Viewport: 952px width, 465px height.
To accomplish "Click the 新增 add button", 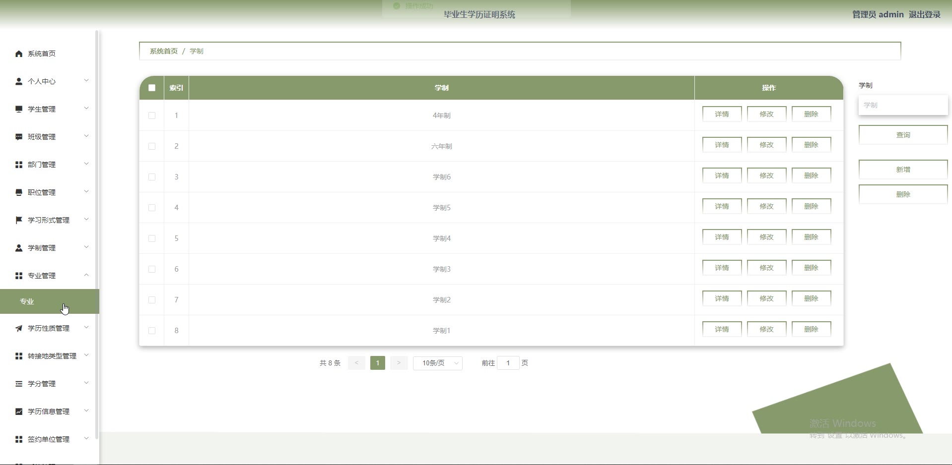I will [x=903, y=170].
